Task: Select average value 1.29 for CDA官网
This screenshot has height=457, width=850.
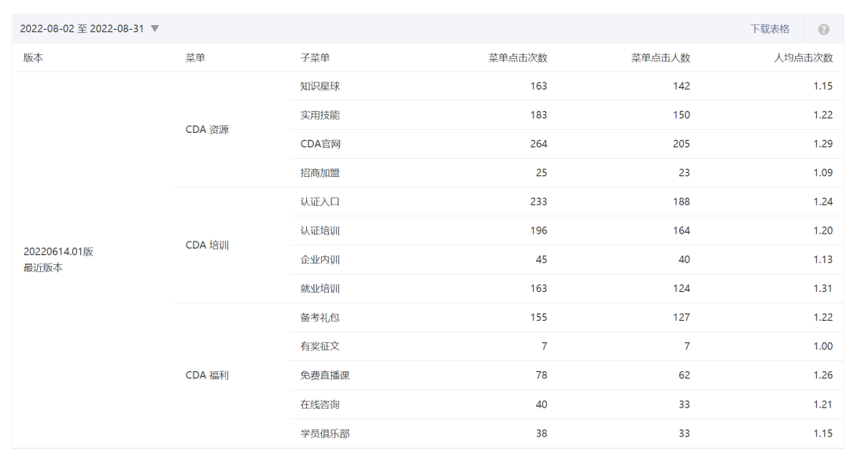Action: tap(823, 144)
